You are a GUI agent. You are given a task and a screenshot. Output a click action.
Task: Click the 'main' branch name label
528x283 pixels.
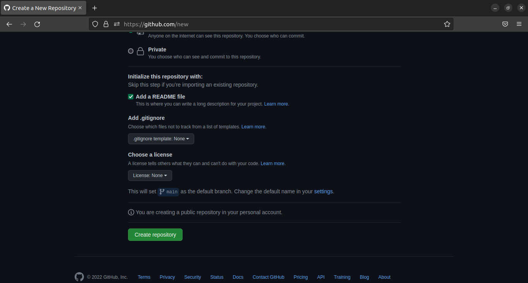click(168, 192)
